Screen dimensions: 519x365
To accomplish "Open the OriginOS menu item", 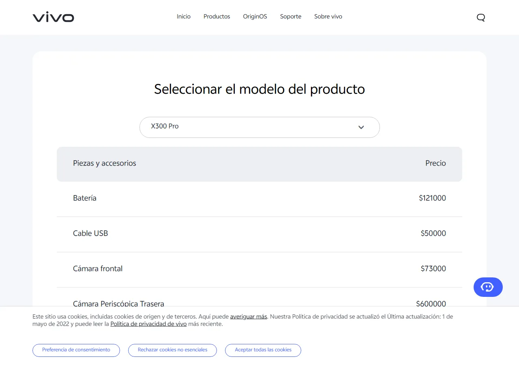I will [x=255, y=17].
